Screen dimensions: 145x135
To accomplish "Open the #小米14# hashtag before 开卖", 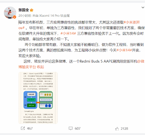I will click(124, 50).
